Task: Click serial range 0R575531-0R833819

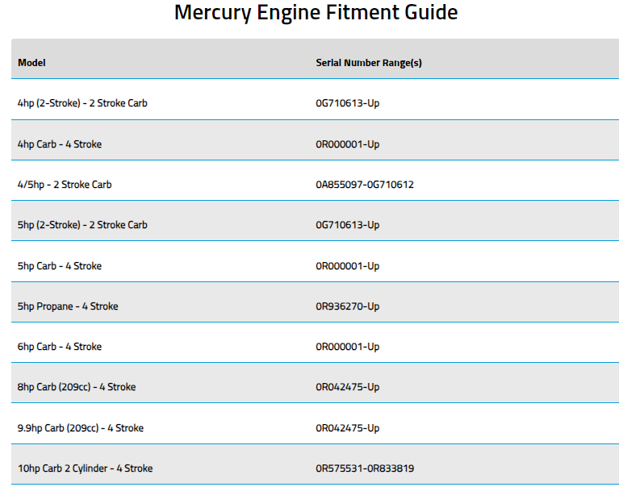Action: tap(365, 468)
